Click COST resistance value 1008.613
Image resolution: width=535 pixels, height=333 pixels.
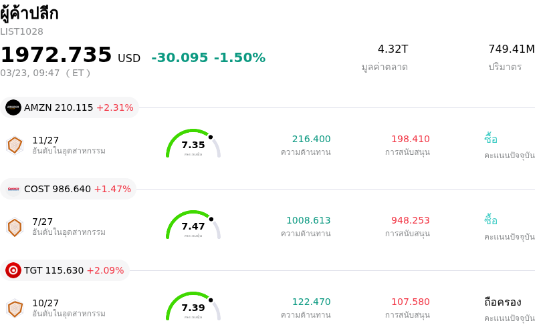[x=308, y=220]
